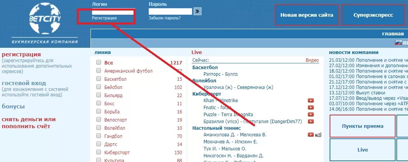Tick the Бейсбол checkbox
This screenshot has height=162, width=408.
pos(99,87)
